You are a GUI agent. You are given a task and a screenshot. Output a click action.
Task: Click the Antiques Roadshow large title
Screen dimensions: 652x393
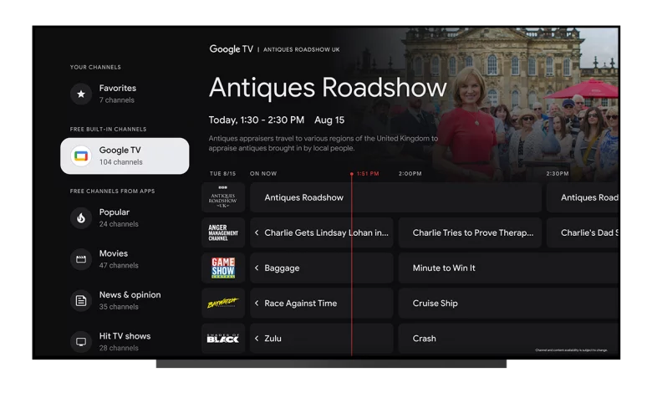pos(328,88)
